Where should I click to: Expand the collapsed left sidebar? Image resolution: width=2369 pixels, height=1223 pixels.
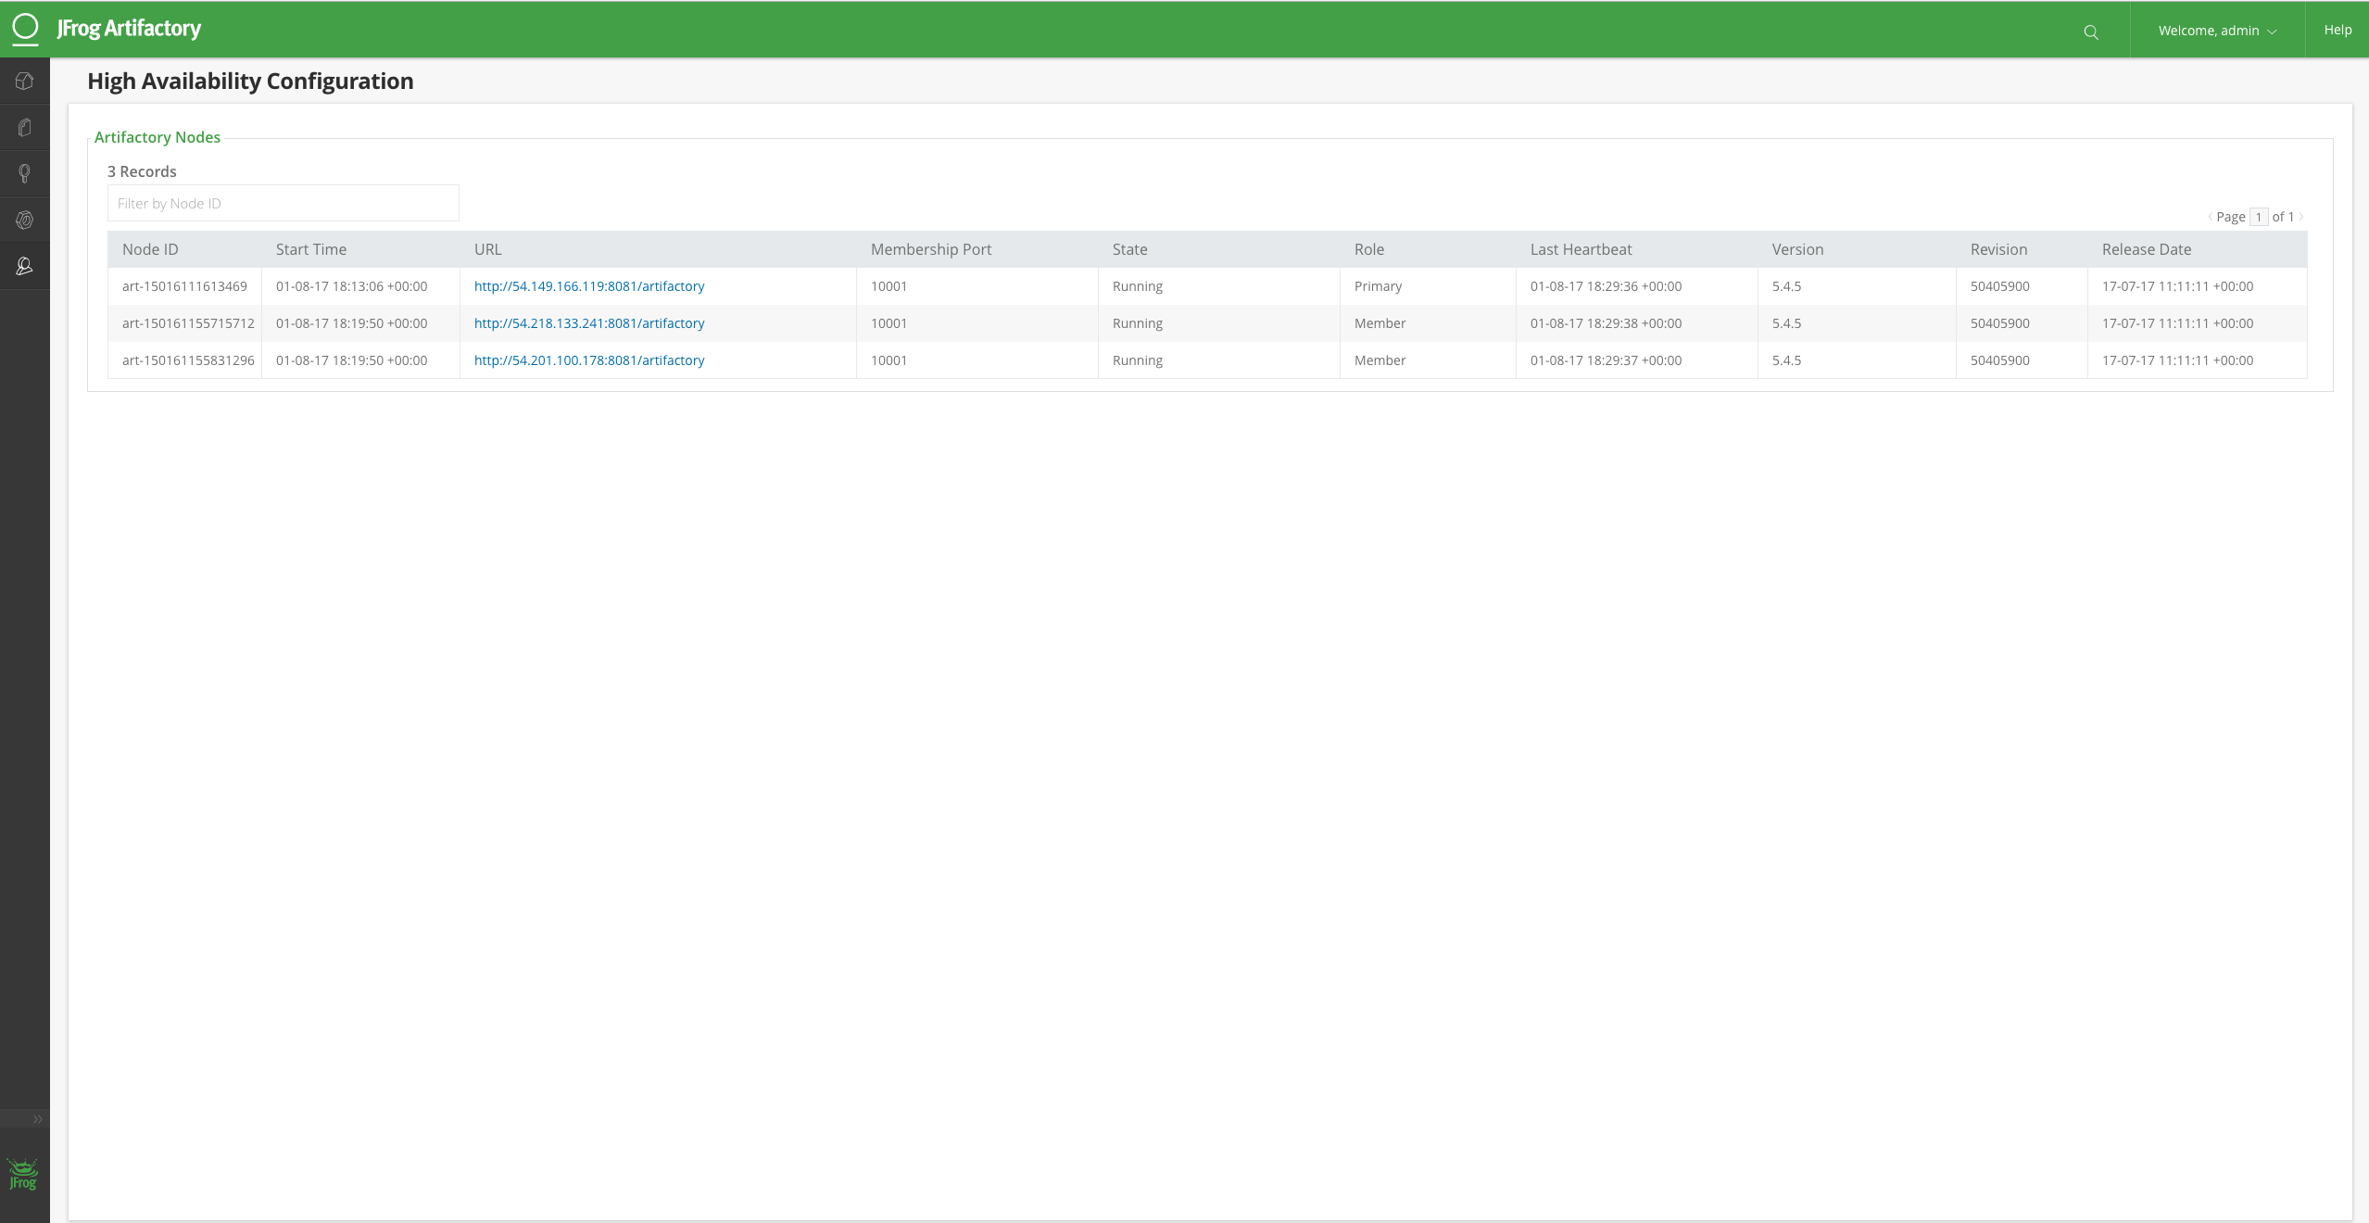[37, 1118]
